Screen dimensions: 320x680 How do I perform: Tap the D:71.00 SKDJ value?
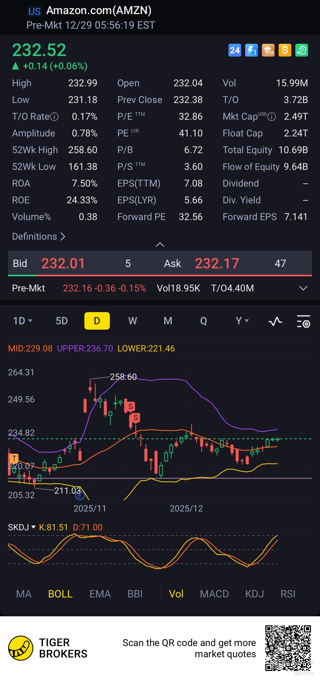[x=88, y=527]
